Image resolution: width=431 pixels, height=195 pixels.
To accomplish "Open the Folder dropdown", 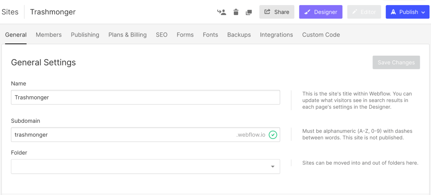I will (145, 167).
